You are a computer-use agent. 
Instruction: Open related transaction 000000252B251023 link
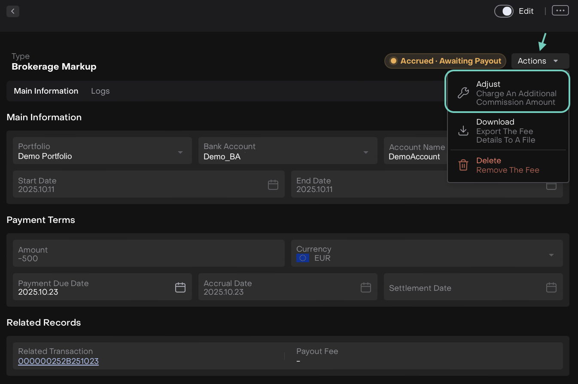58,361
